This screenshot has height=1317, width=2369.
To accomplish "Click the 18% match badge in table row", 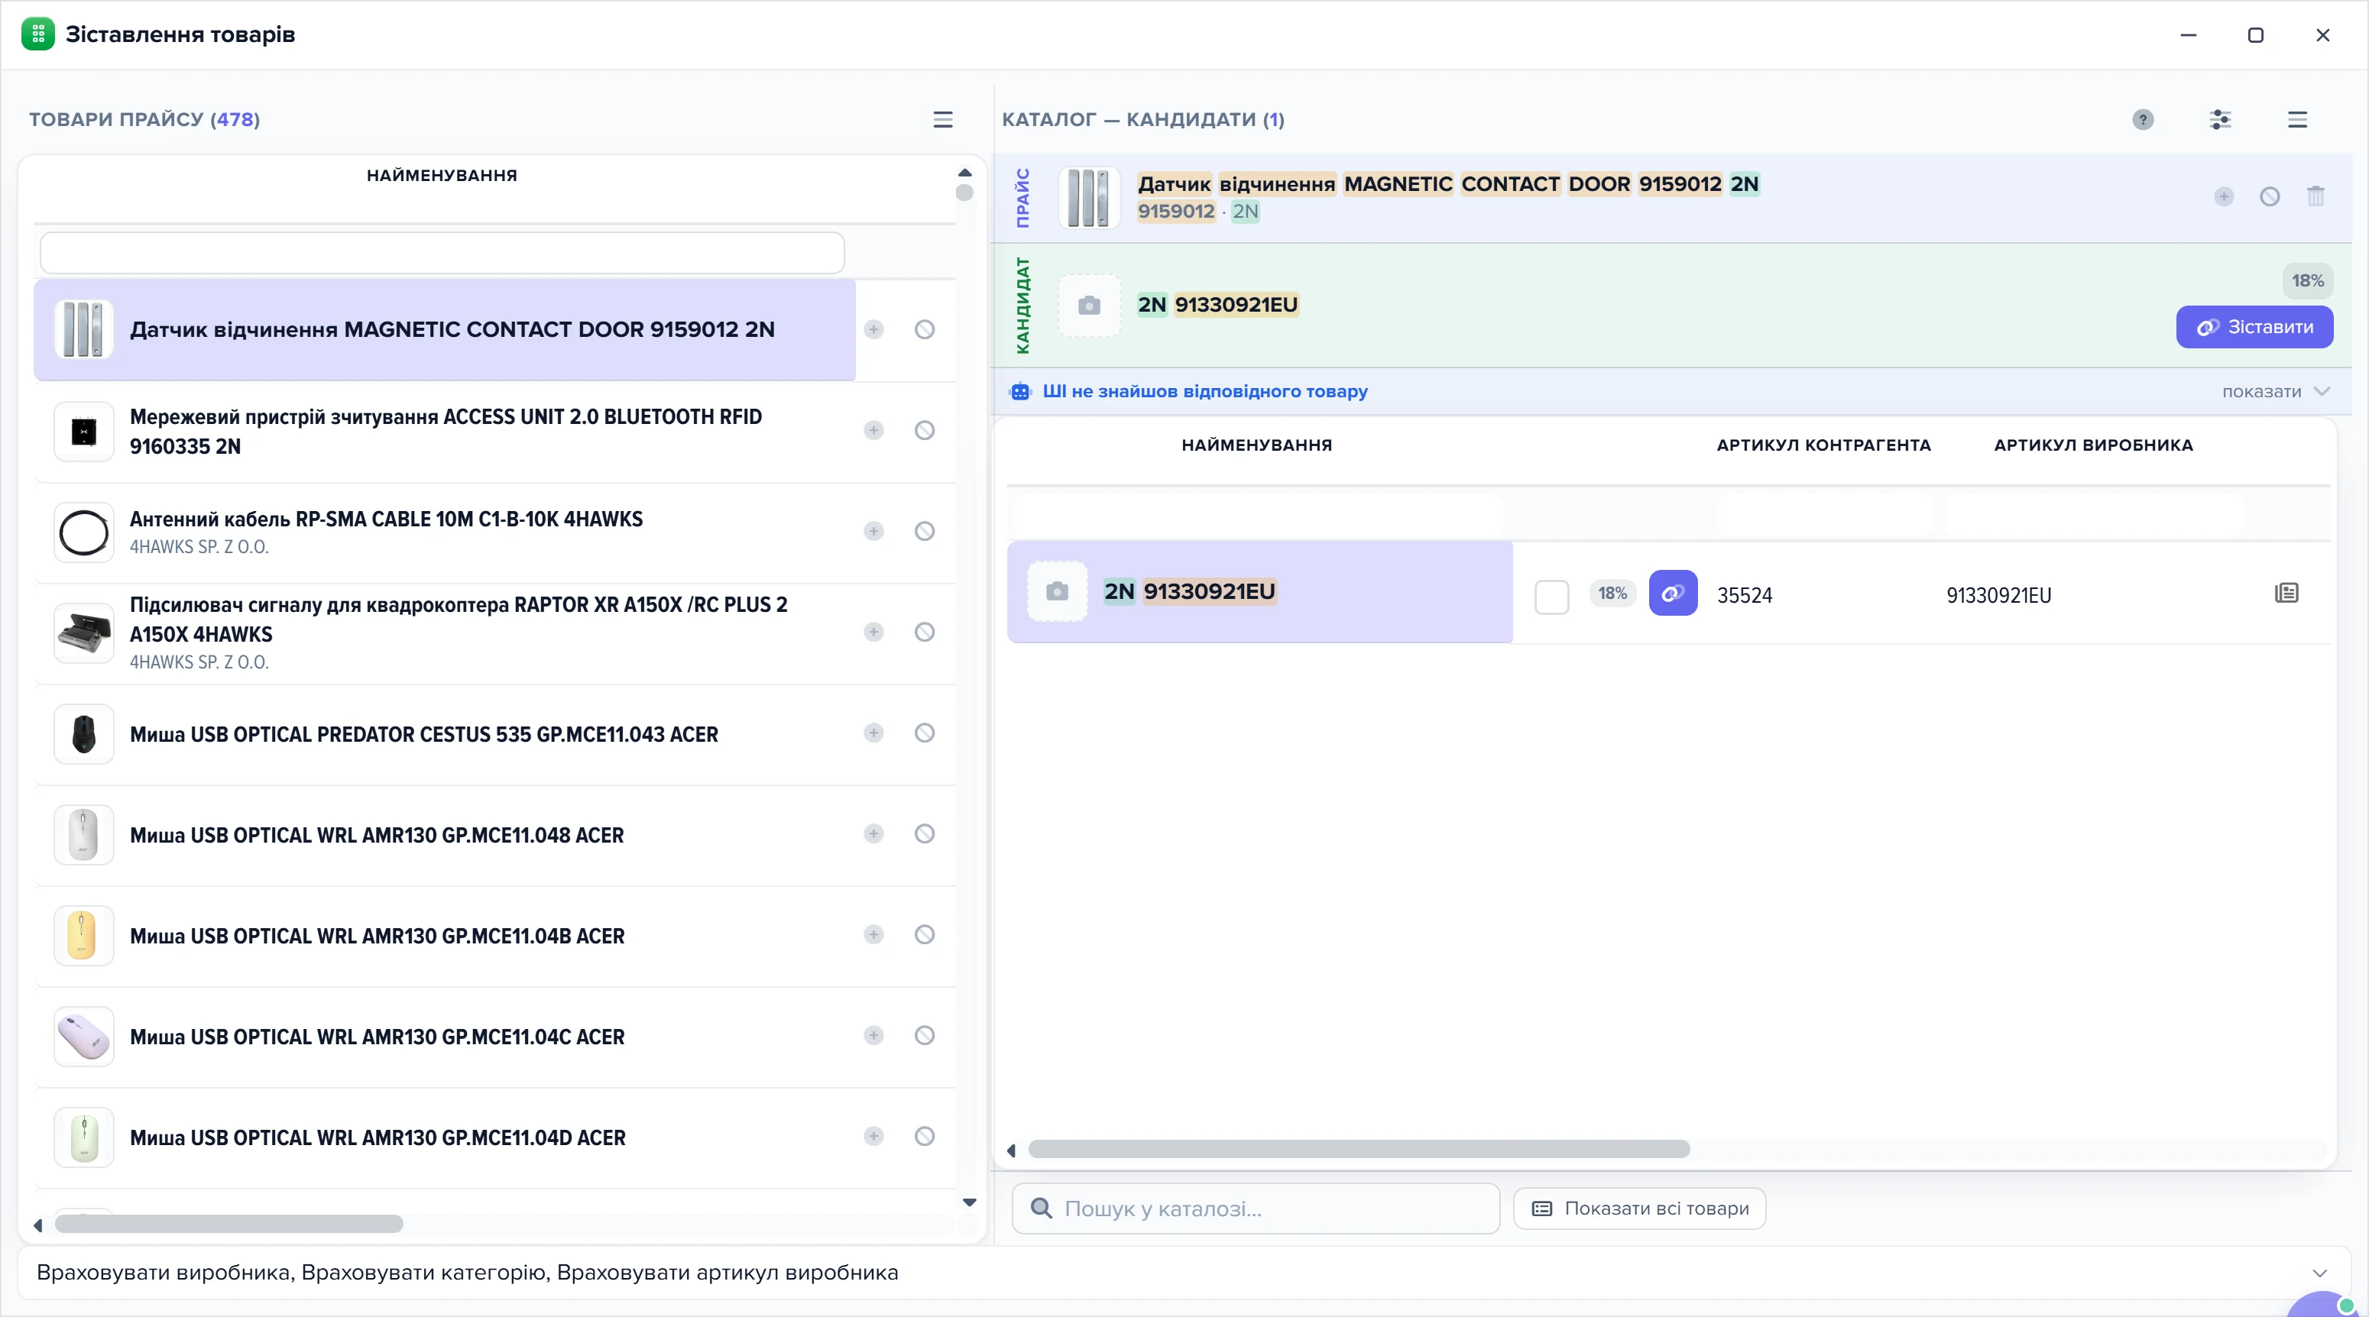I will click(x=1612, y=594).
